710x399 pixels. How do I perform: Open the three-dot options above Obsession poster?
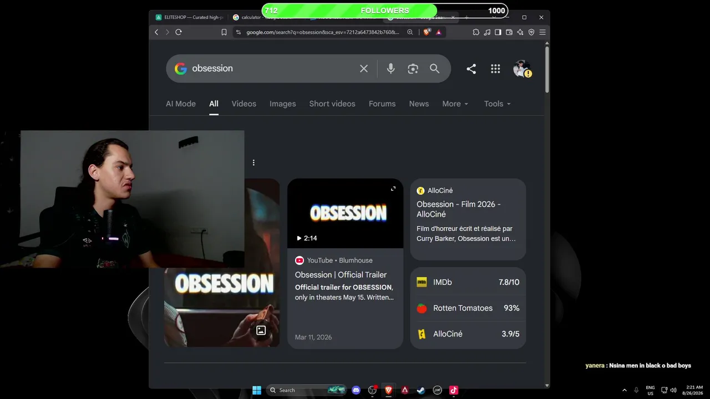(253, 162)
